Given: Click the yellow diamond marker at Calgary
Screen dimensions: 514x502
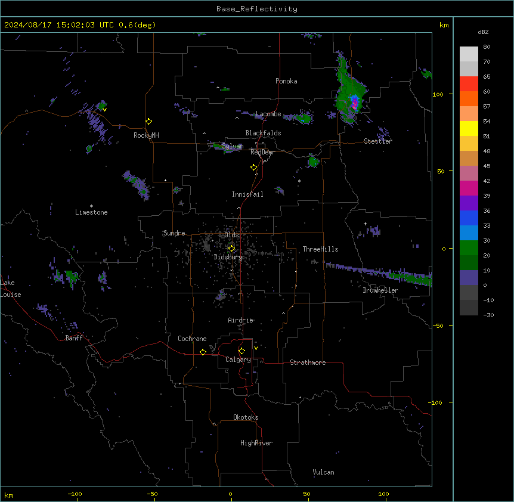Looking at the screenshot, I should click(242, 351).
